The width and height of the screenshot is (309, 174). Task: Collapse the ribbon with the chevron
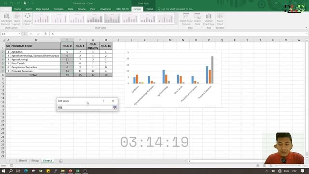click(x=306, y=28)
